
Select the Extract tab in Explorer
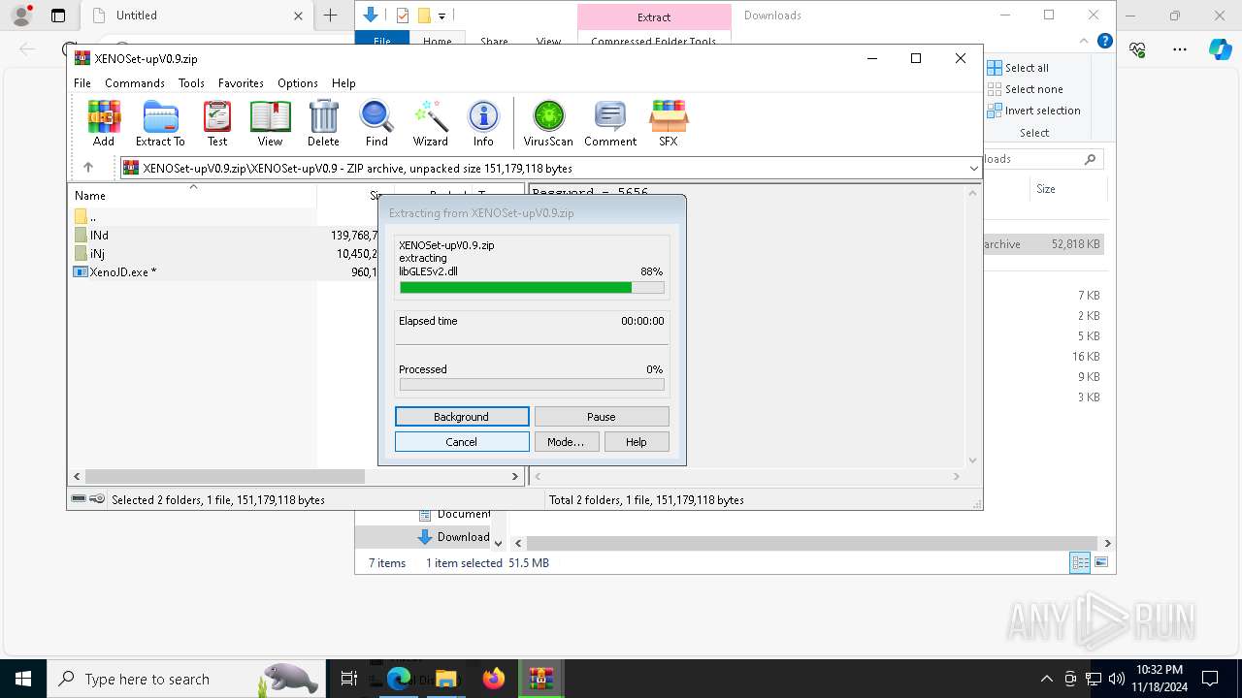(654, 16)
